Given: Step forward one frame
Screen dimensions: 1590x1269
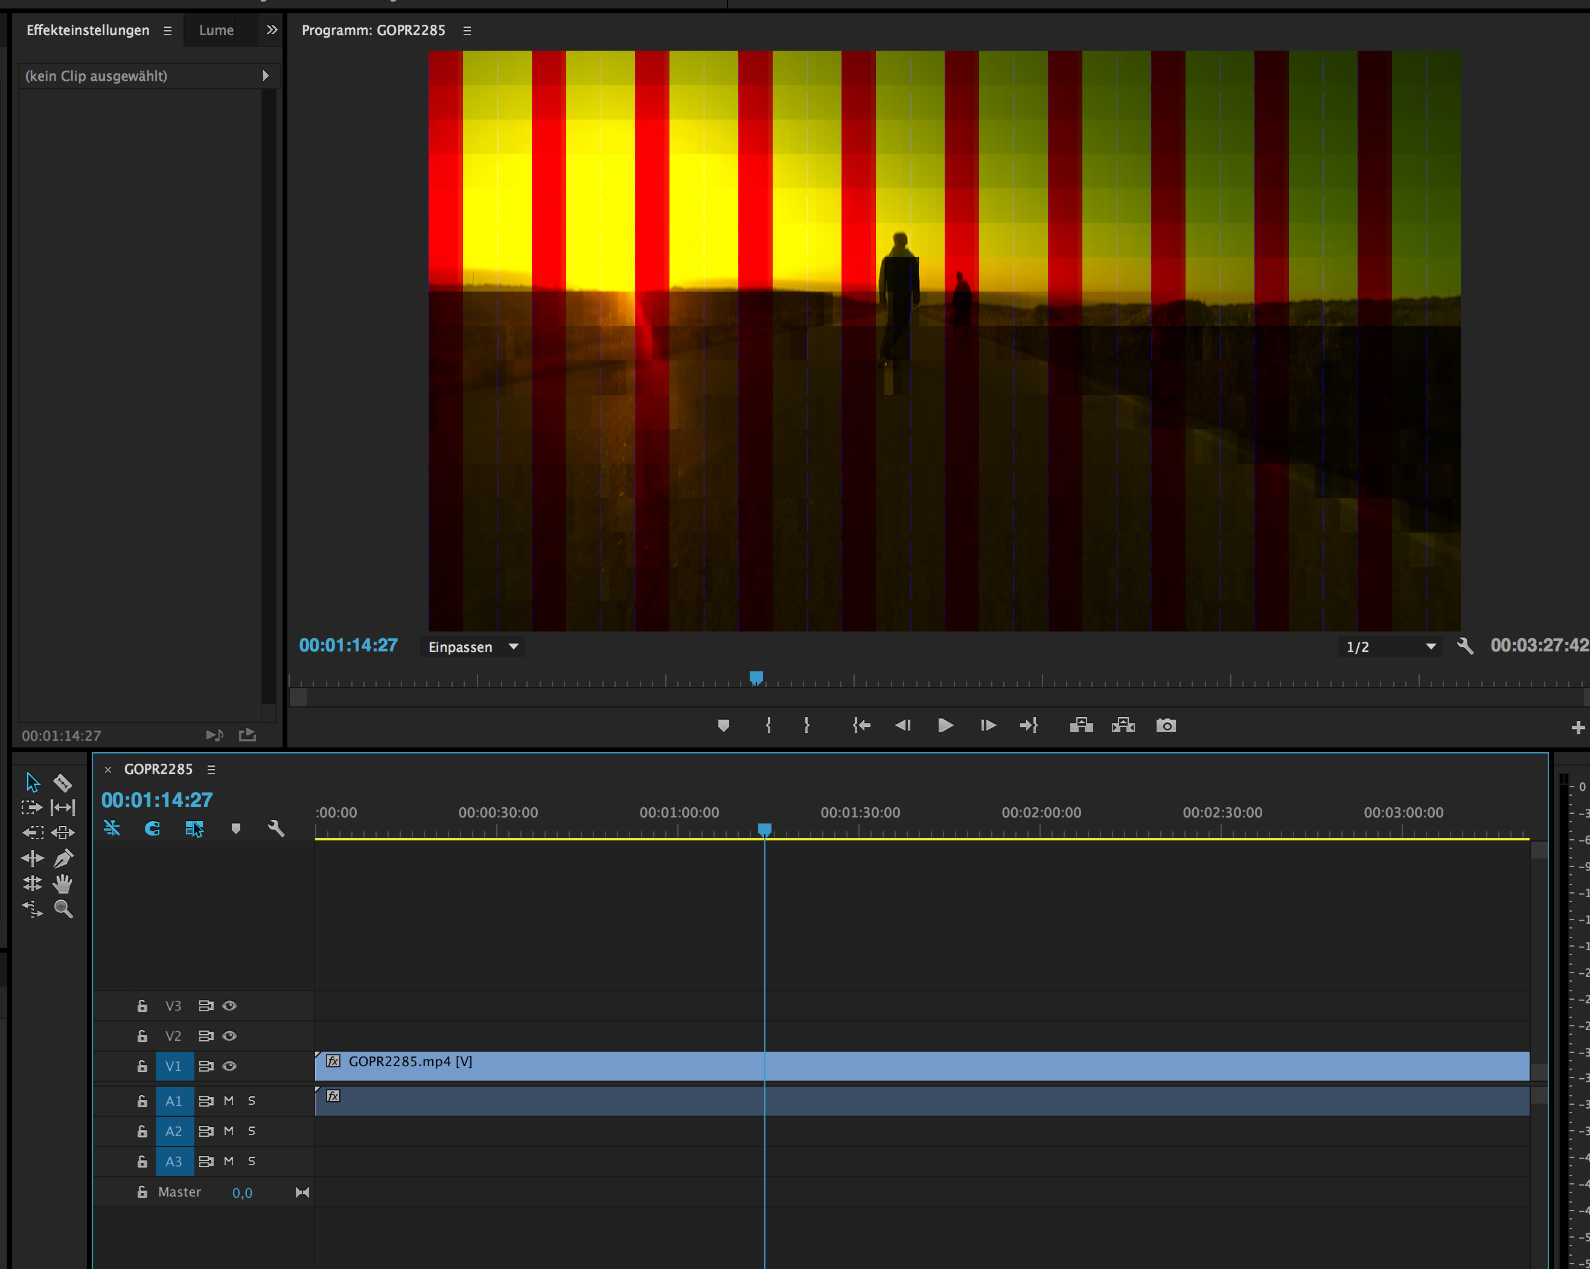Looking at the screenshot, I should point(988,726).
